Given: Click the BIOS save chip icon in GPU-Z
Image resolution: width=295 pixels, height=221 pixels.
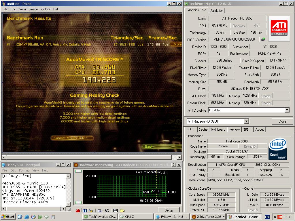Looking at the screenshot, I should pos(263,39).
